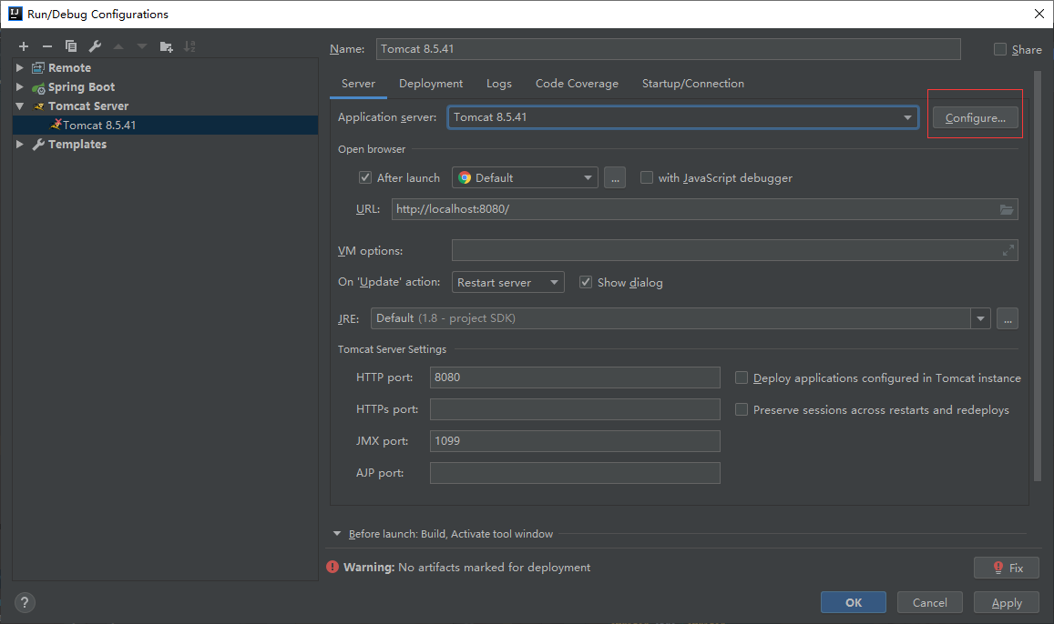Open the Application server dropdown

tap(907, 117)
